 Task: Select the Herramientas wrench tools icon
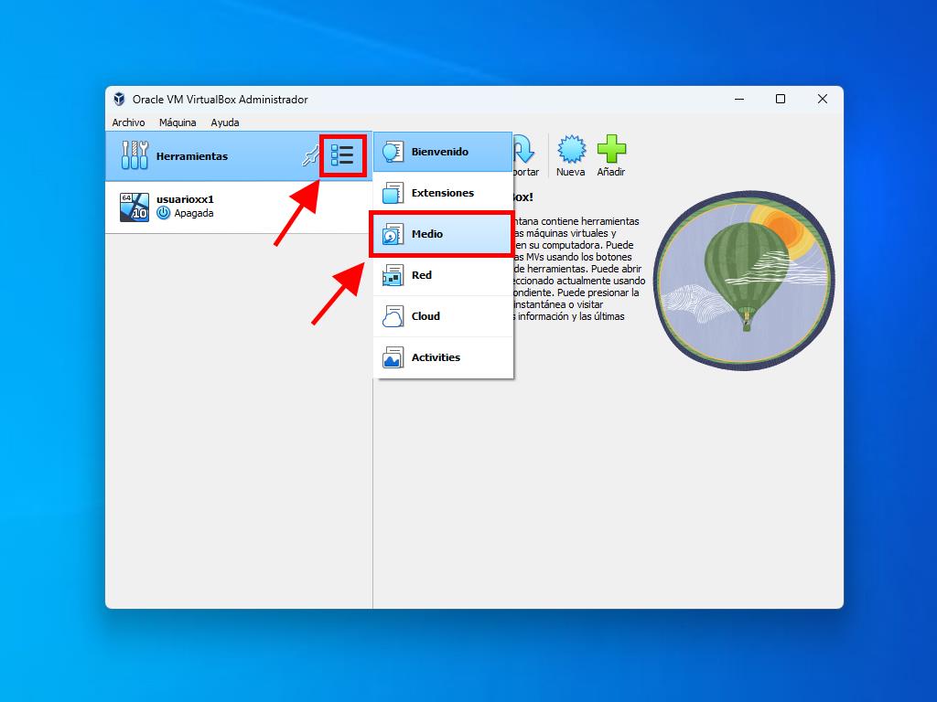(x=135, y=156)
